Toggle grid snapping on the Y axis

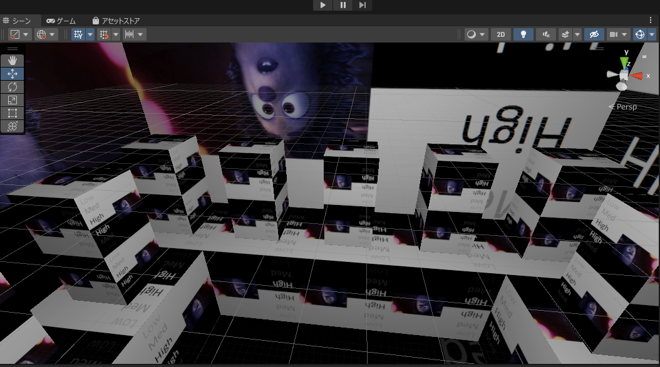click(x=78, y=34)
